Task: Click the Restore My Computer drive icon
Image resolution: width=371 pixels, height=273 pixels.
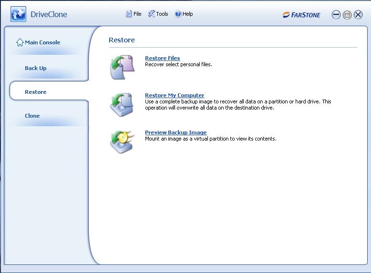Action: (122, 105)
